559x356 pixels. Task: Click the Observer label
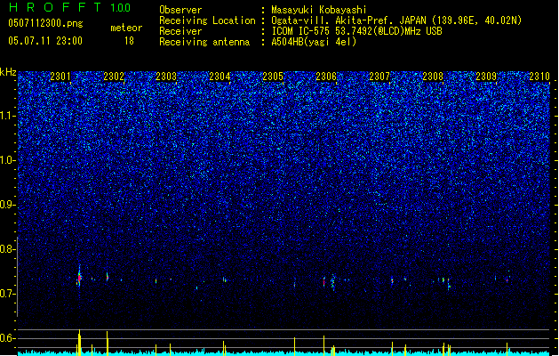click(180, 10)
